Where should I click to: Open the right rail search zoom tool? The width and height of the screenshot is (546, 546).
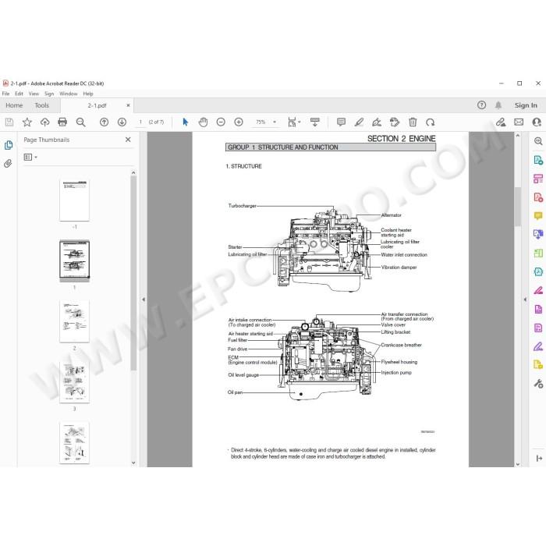(538, 141)
